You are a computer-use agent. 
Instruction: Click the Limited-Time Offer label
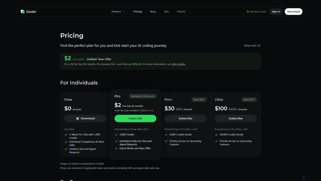[x=99, y=59]
